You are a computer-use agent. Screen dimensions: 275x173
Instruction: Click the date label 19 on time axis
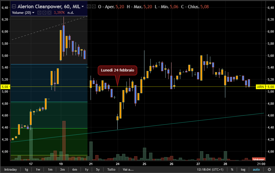click(61, 164)
